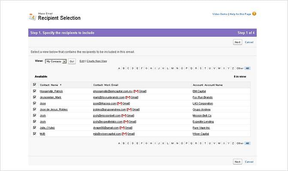Uncheck checkbox for Josh at Expedite Lending
This screenshot has width=288, height=171.
(x=34, y=121)
